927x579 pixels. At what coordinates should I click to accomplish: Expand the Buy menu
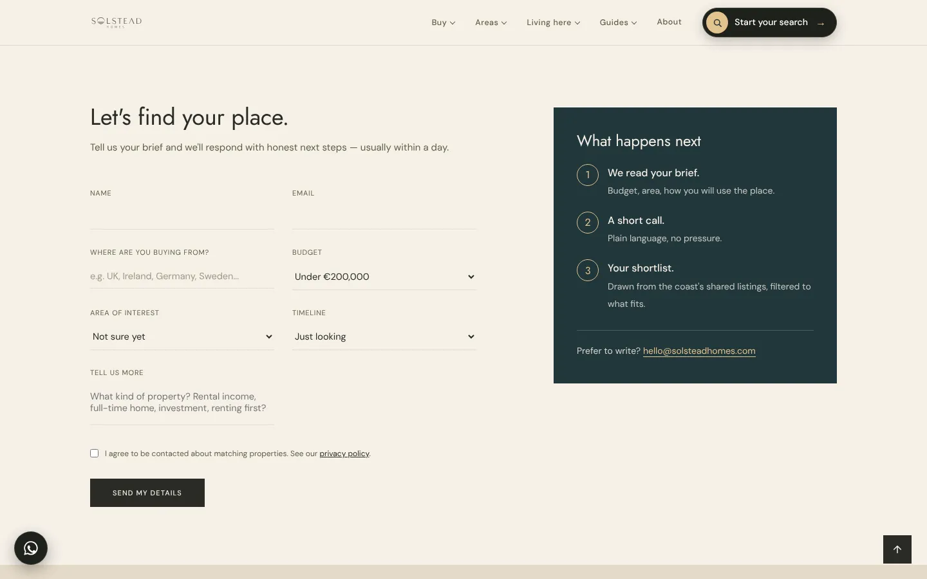coord(444,23)
